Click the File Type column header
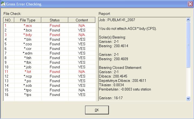This screenshot has width=194, height=119. pyautogui.click(x=28, y=20)
